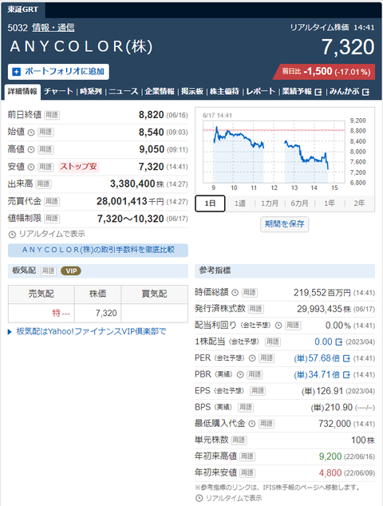
Task: Click 用語 badge next to 年初来安値
Action: click(247, 472)
